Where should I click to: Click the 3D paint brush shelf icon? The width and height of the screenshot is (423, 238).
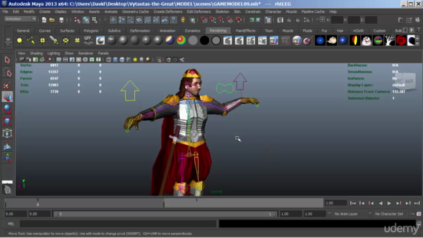308,40
